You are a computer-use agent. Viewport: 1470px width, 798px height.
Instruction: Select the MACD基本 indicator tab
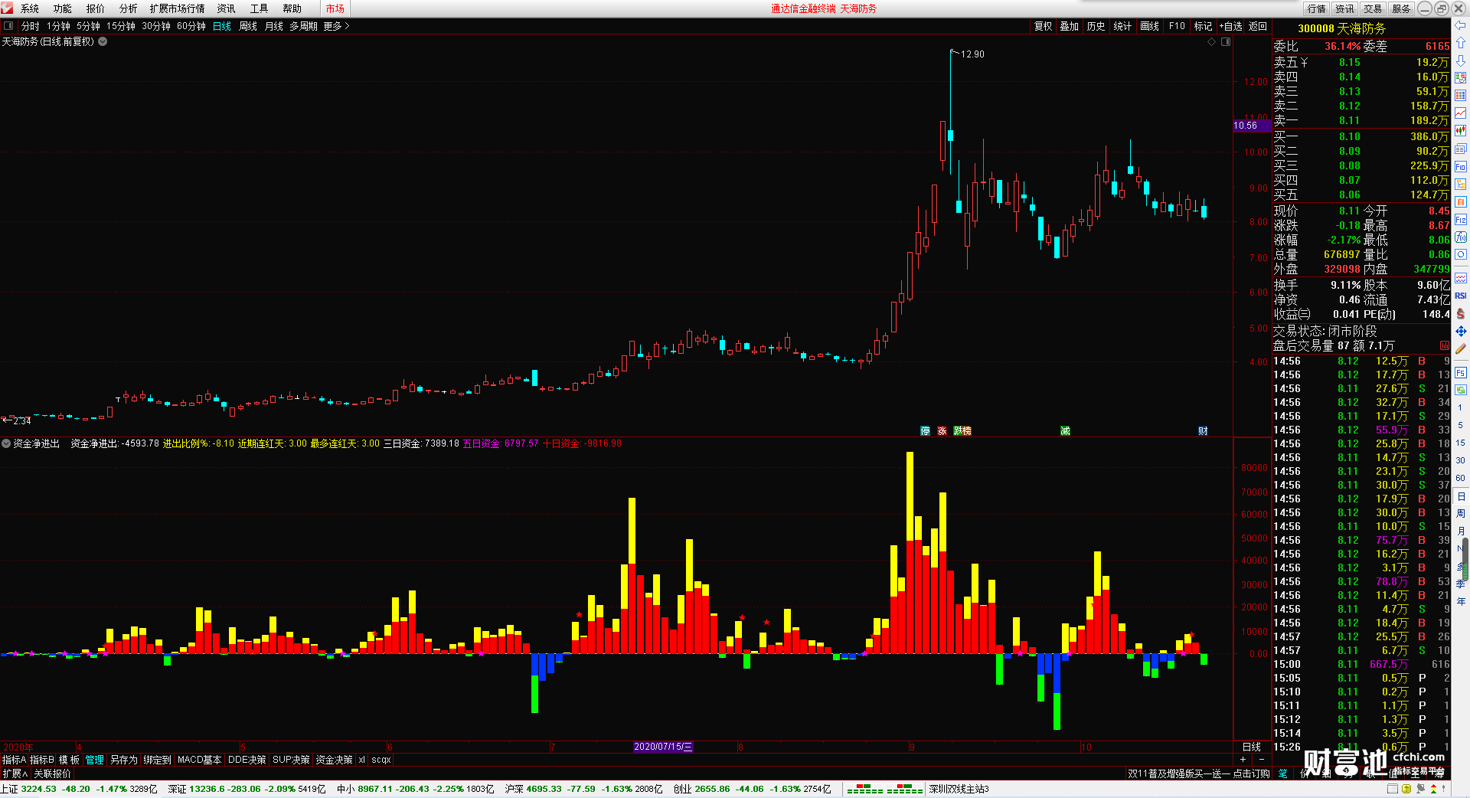(x=199, y=760)
